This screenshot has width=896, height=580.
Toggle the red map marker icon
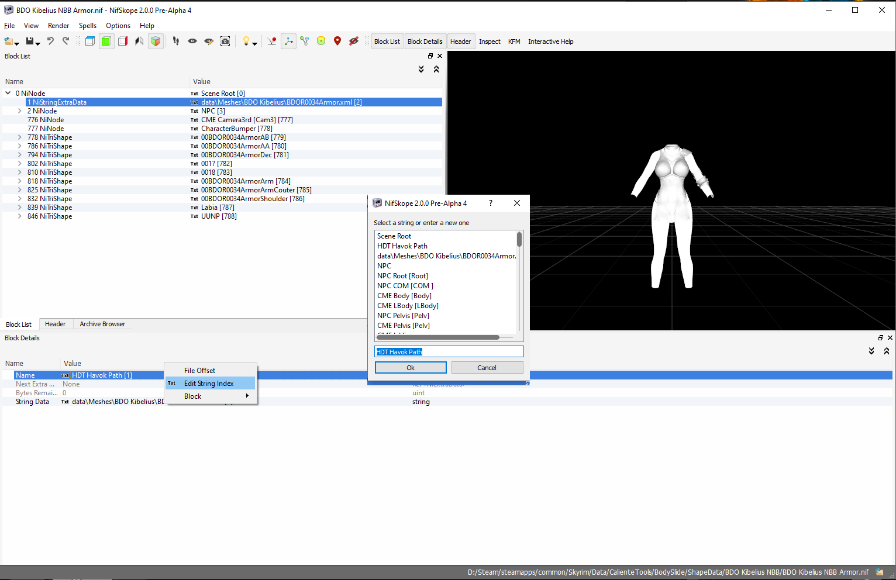point(337,41)
